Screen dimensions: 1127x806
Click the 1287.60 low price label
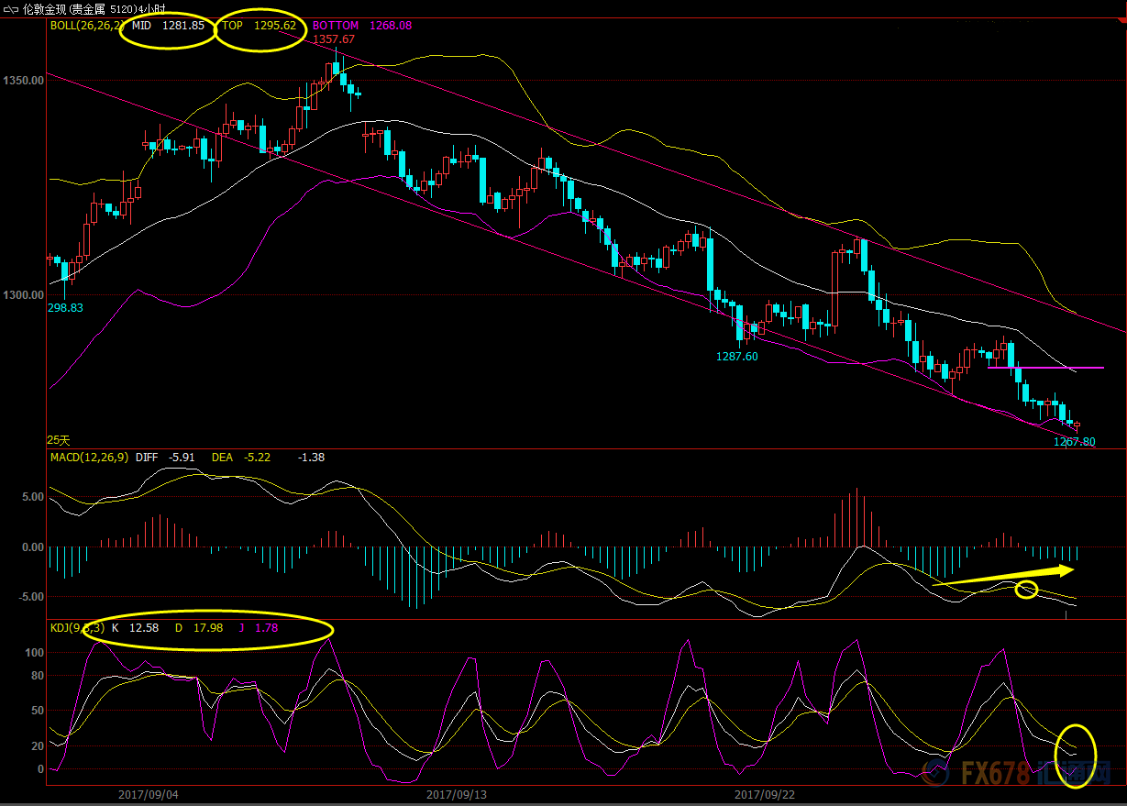click(736, 357)
